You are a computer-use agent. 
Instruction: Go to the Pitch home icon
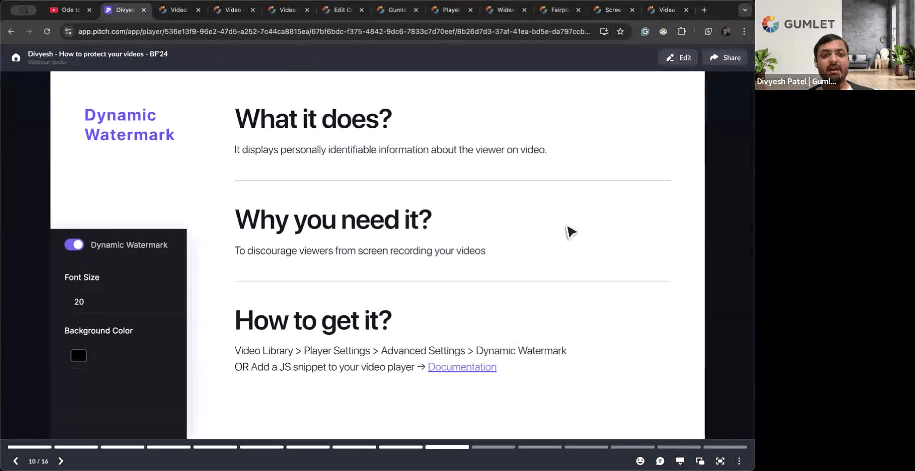point(16,57)
